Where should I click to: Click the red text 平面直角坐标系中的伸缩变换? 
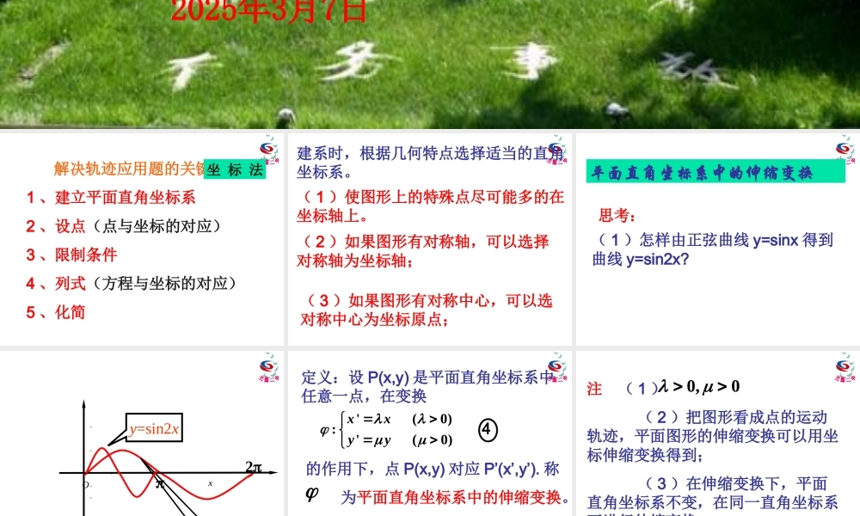pos(459,497)
